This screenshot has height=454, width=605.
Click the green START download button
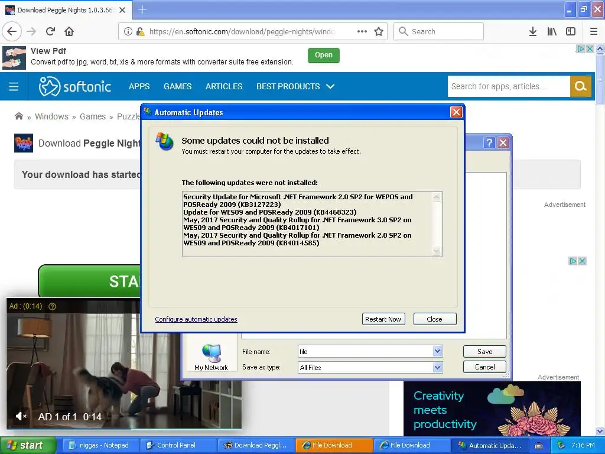tap(90, 281)
